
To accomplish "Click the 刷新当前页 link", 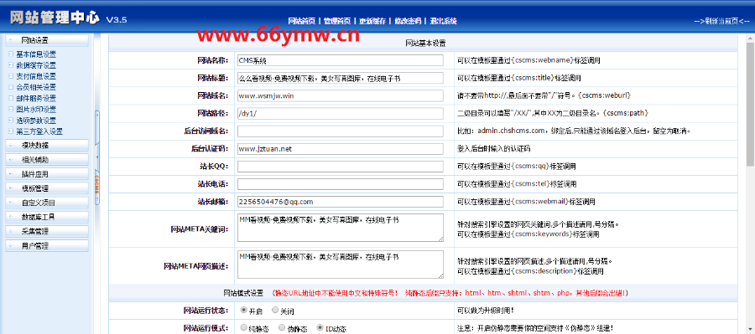I will pos(721,21).
